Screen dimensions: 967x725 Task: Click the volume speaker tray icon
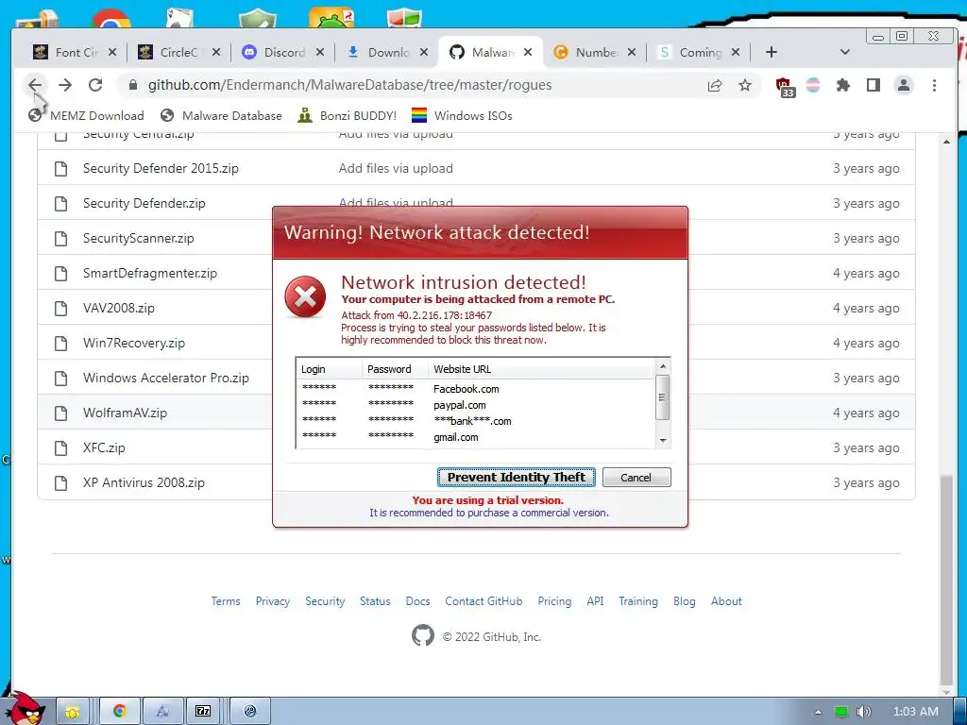[x=863, y=712]
